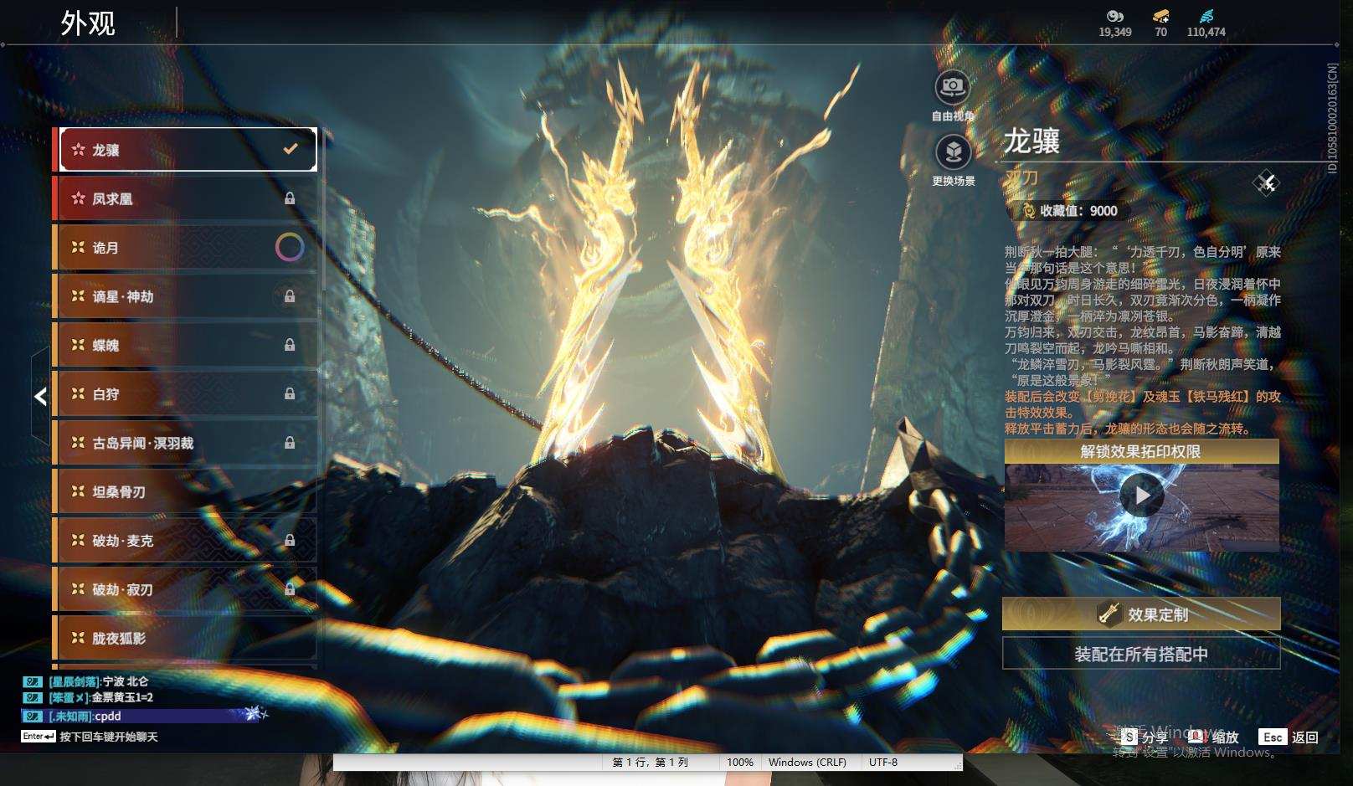Click the change scene (更换场景) icon
1353x786 pixels.
point(953,152)
